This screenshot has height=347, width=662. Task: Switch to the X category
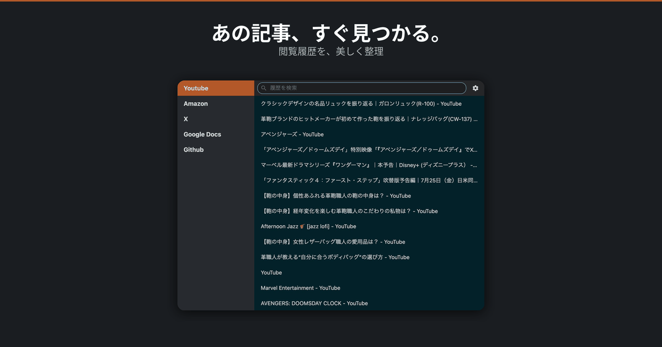216,119
